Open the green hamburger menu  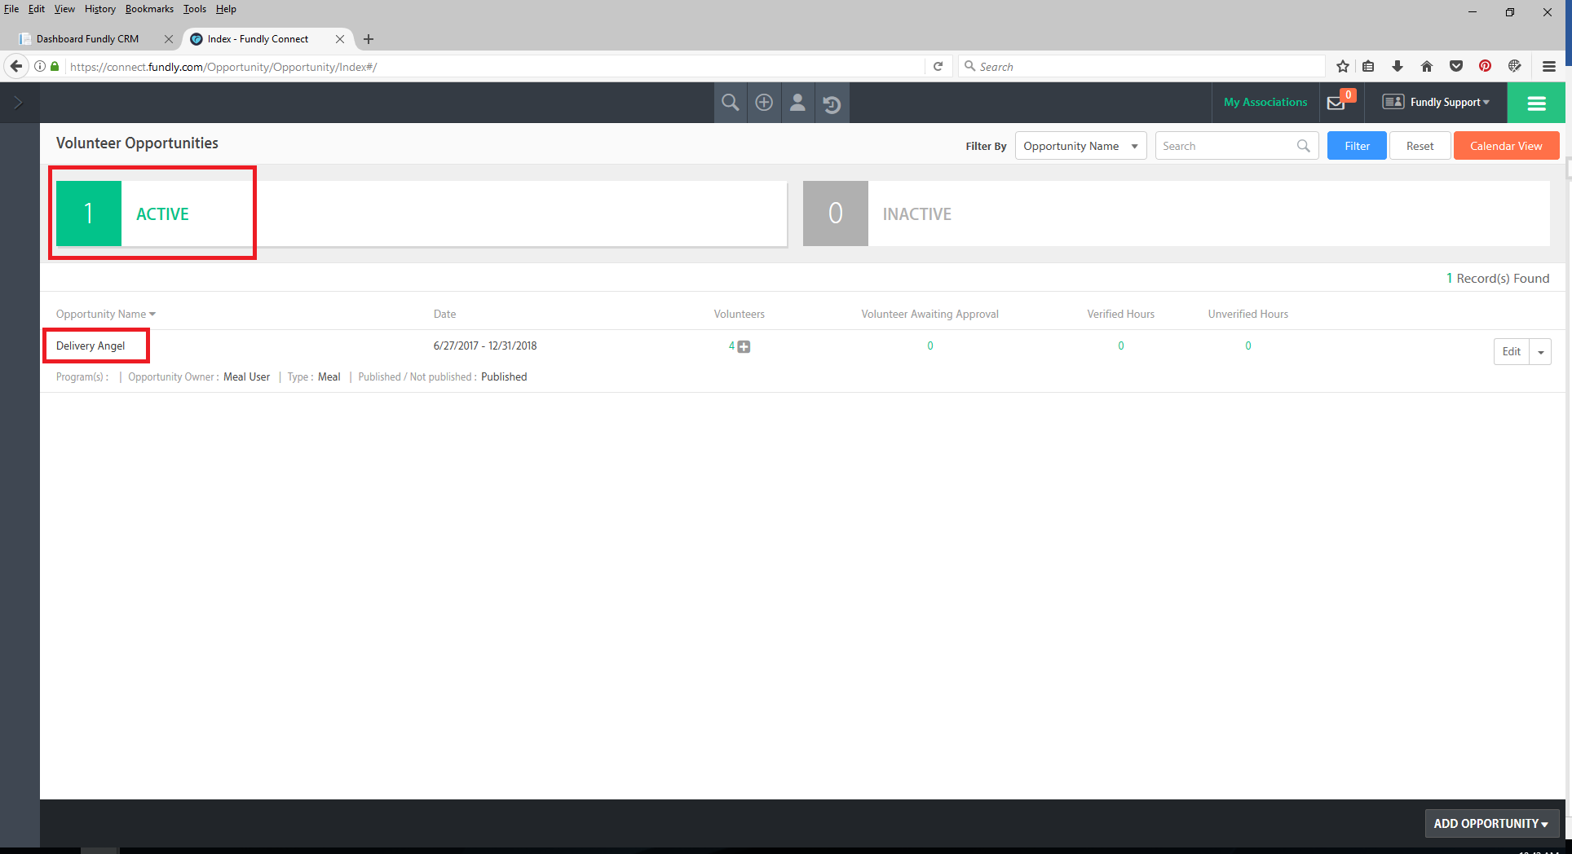(1536, 103)
